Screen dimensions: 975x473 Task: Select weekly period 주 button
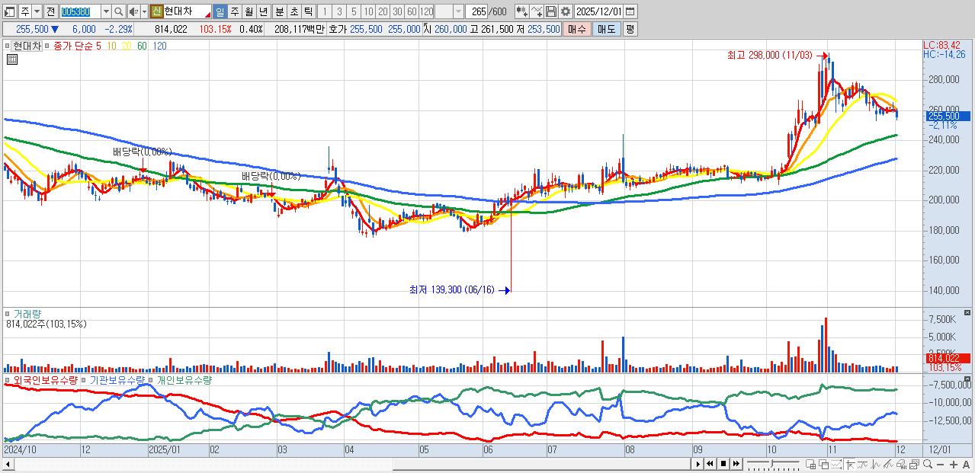(234, 11)
